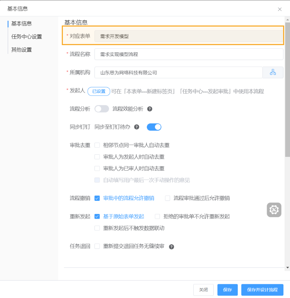Check 重新发起后不触发数据联动
Viewport: 290px width, 298px height.
97,228
